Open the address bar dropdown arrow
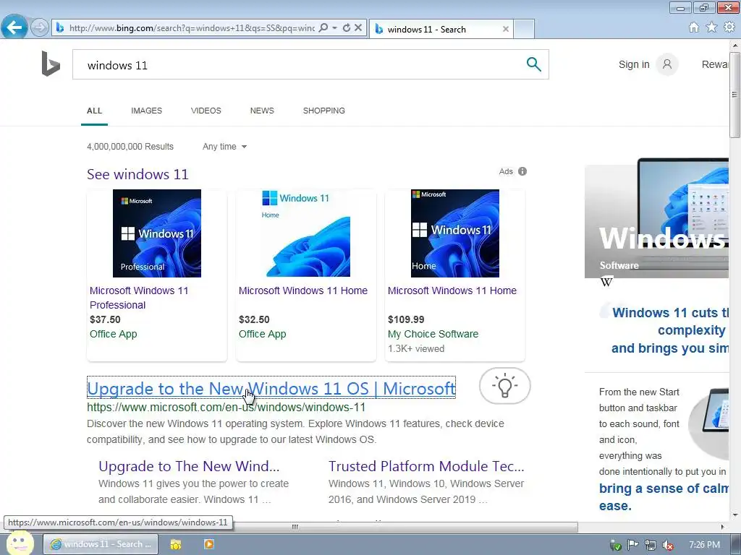 334,28
